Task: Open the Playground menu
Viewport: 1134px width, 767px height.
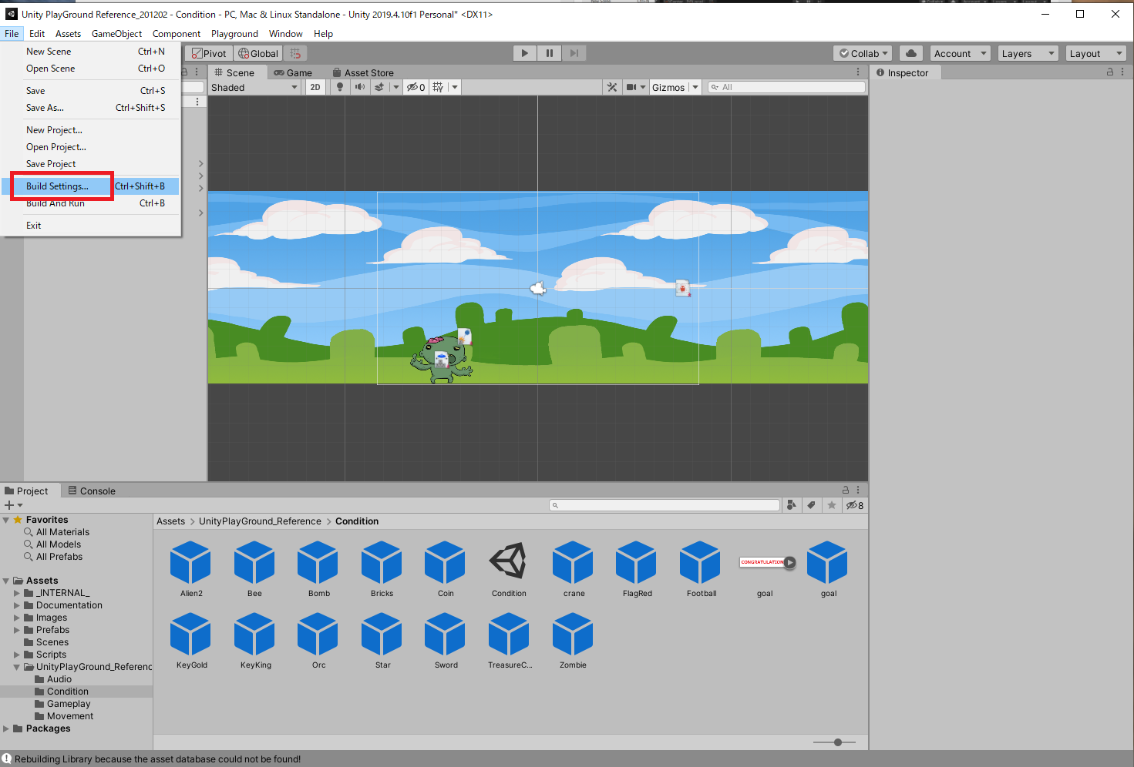Action: point(234,34)
